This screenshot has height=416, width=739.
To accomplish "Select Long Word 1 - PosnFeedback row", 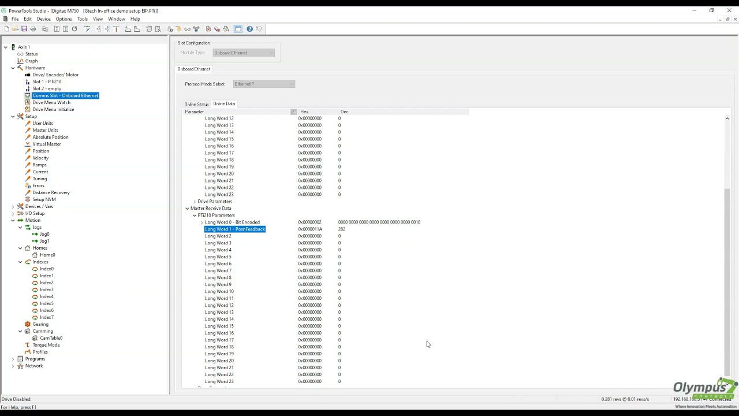I will click(x=235, y=229).
